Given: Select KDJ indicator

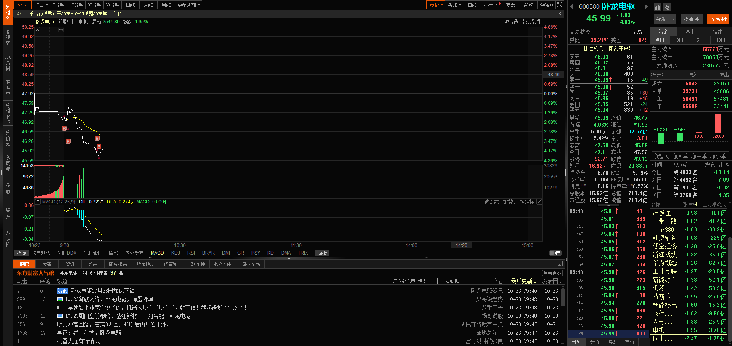Looking at the screenshot, I should pos(175,253).
